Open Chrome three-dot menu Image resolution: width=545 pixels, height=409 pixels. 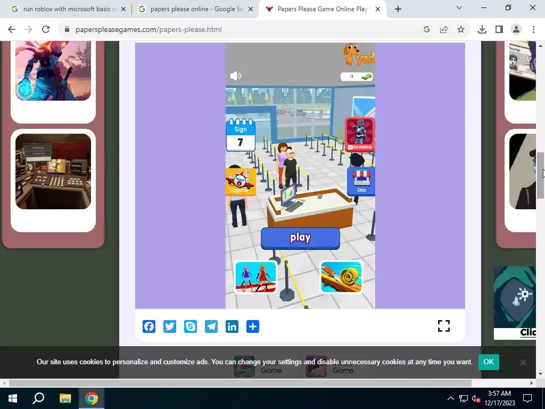click(x=533, y=30)
